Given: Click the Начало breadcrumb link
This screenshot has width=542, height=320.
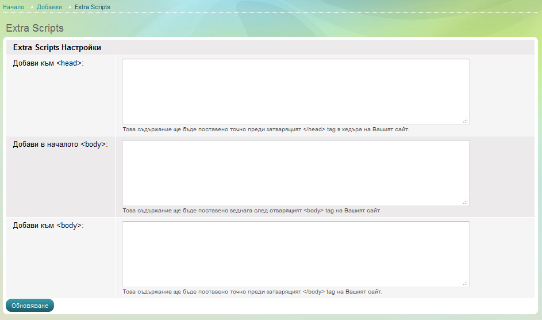Looking at the screenshot, I should click(13, 7).
